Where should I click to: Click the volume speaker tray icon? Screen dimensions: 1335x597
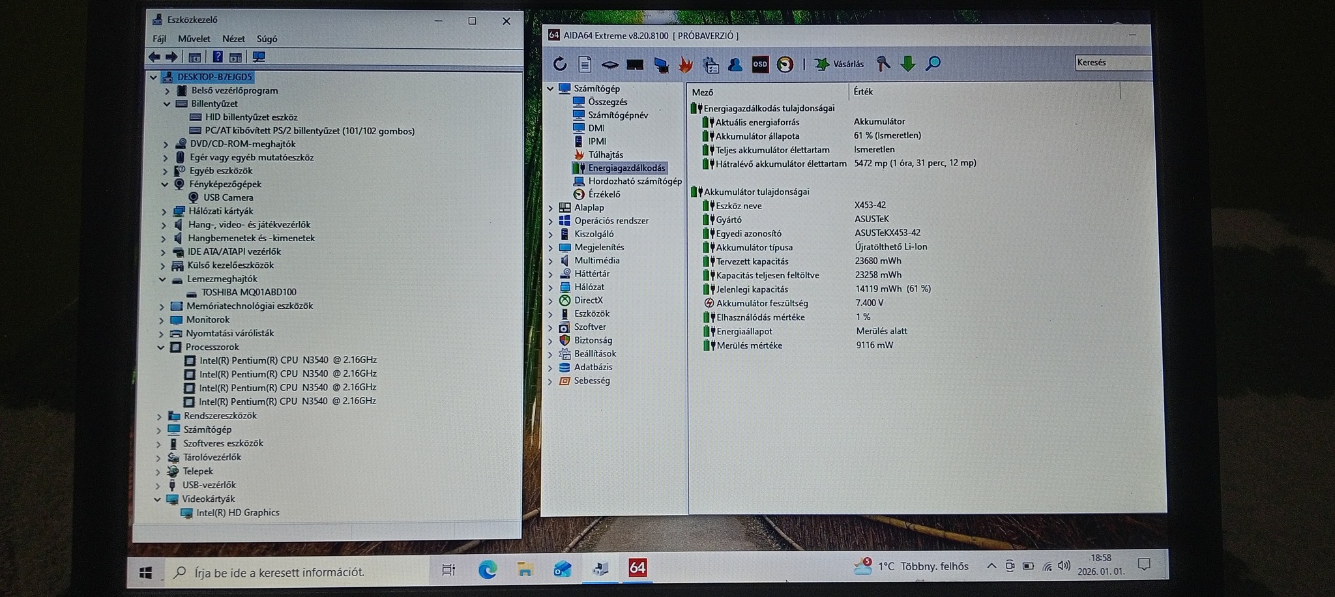pyautogui.click(x=1064, y=566)
